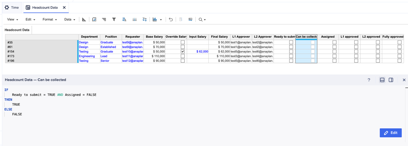
Task: Click the magnifier Search icon
Action: coord(201,19)
